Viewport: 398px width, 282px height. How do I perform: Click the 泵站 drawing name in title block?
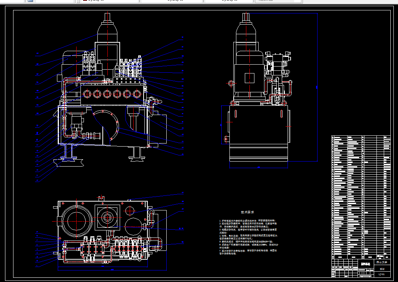382,269
